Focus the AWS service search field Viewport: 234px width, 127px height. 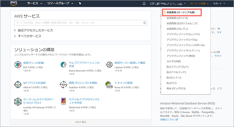81,23
